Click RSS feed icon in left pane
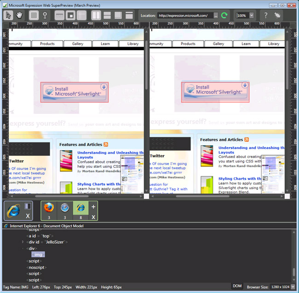The image size is (299, 293). tap(106, 144)
